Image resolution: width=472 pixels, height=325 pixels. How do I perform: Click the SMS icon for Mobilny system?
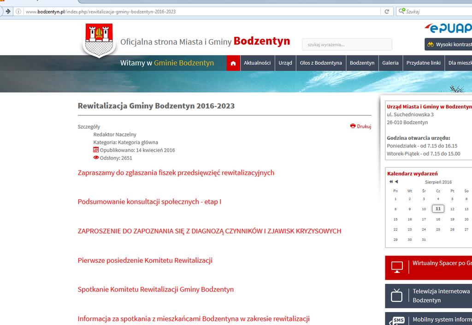click(x=397, y=320)
